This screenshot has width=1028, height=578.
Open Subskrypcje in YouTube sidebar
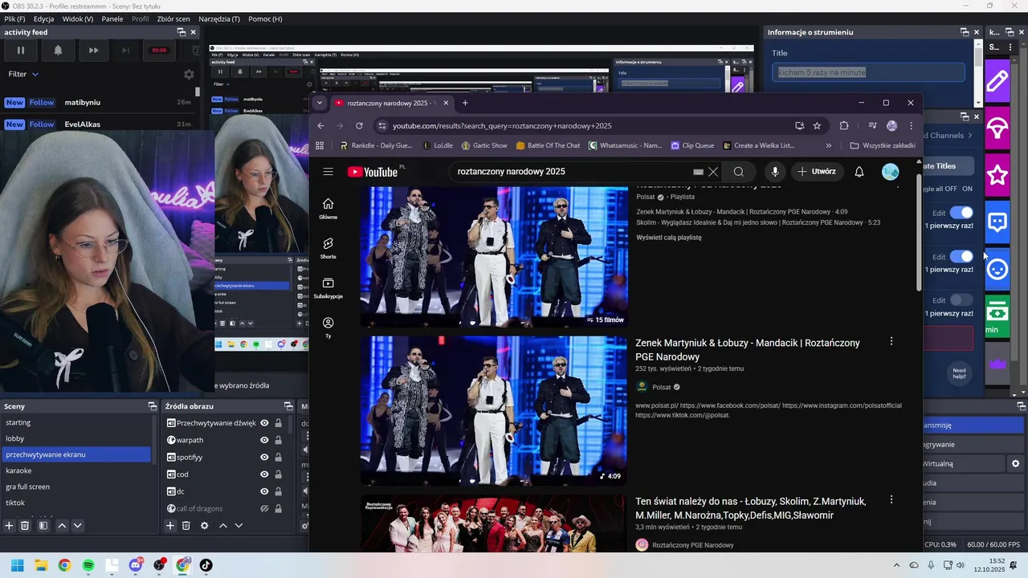coord(328,287)
